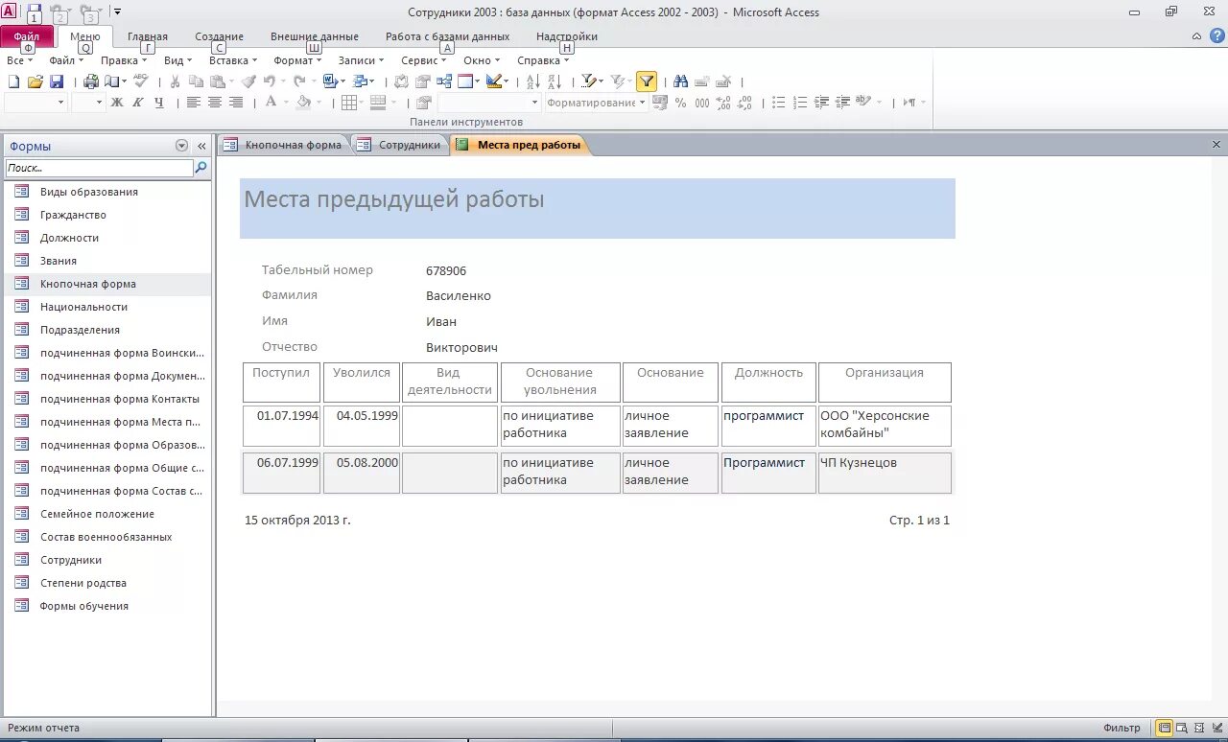The image size is (1228, 742).
Task: Select Семейное положение form in list
Action: click(106, 514)
